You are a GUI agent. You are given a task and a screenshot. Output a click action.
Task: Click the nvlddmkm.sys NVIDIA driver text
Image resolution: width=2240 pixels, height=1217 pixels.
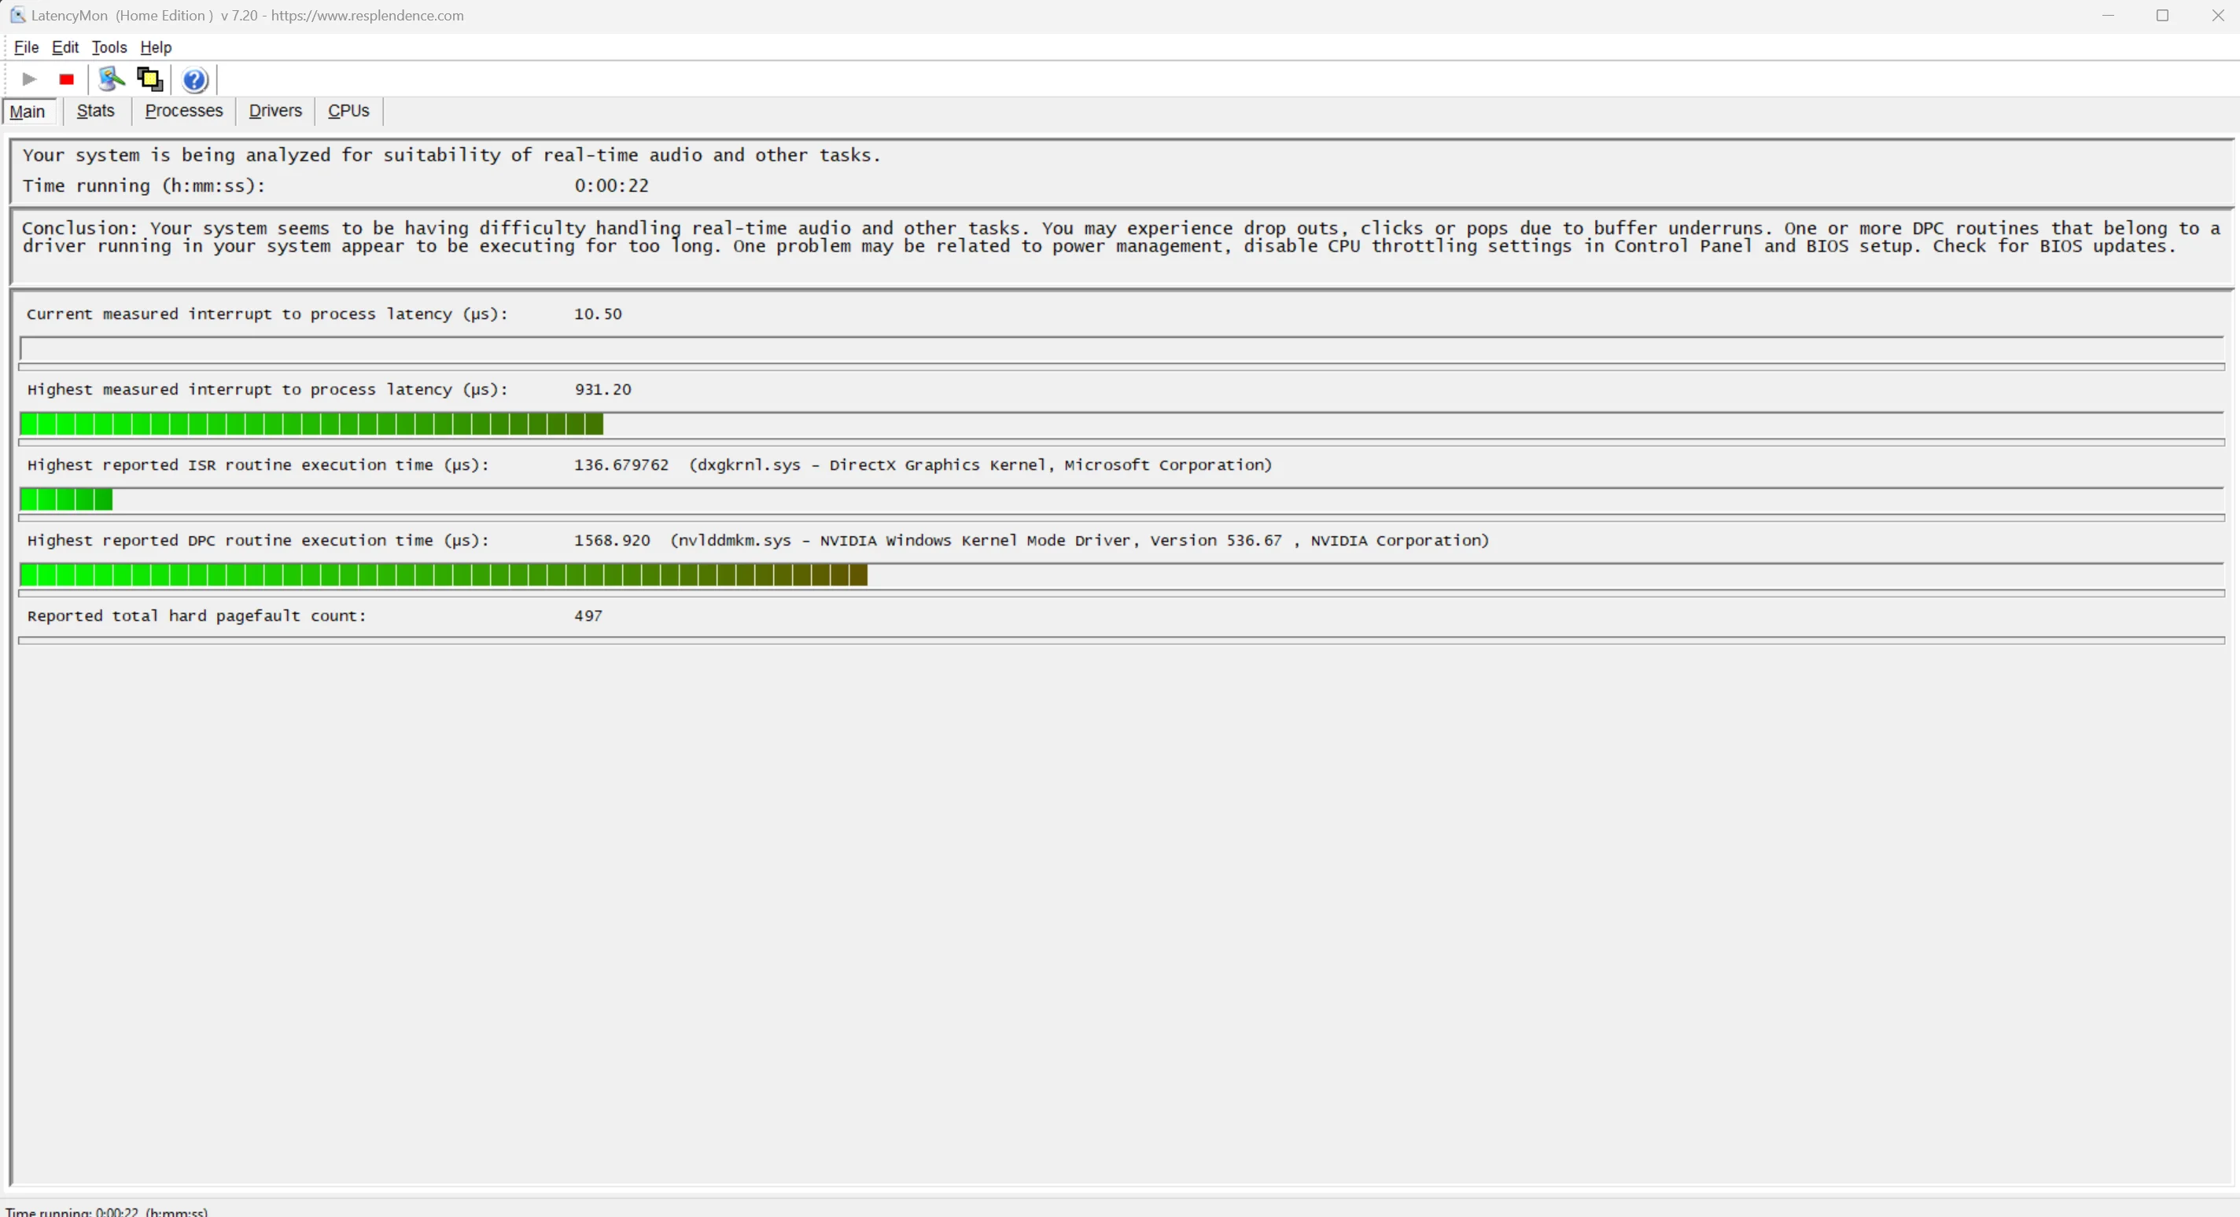coord(1079,541)
